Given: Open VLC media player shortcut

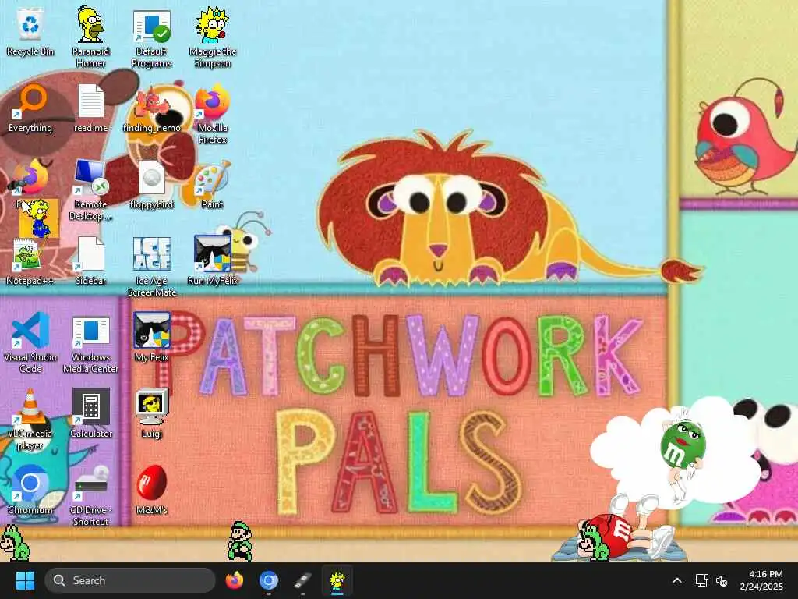Looking at the screenshot, I should coord(30,420).
